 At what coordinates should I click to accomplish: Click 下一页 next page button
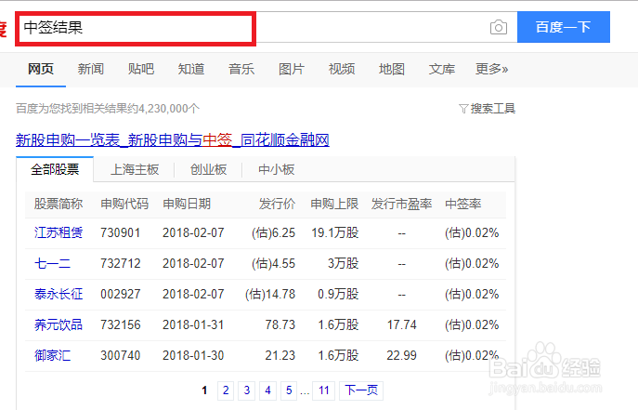361,390
